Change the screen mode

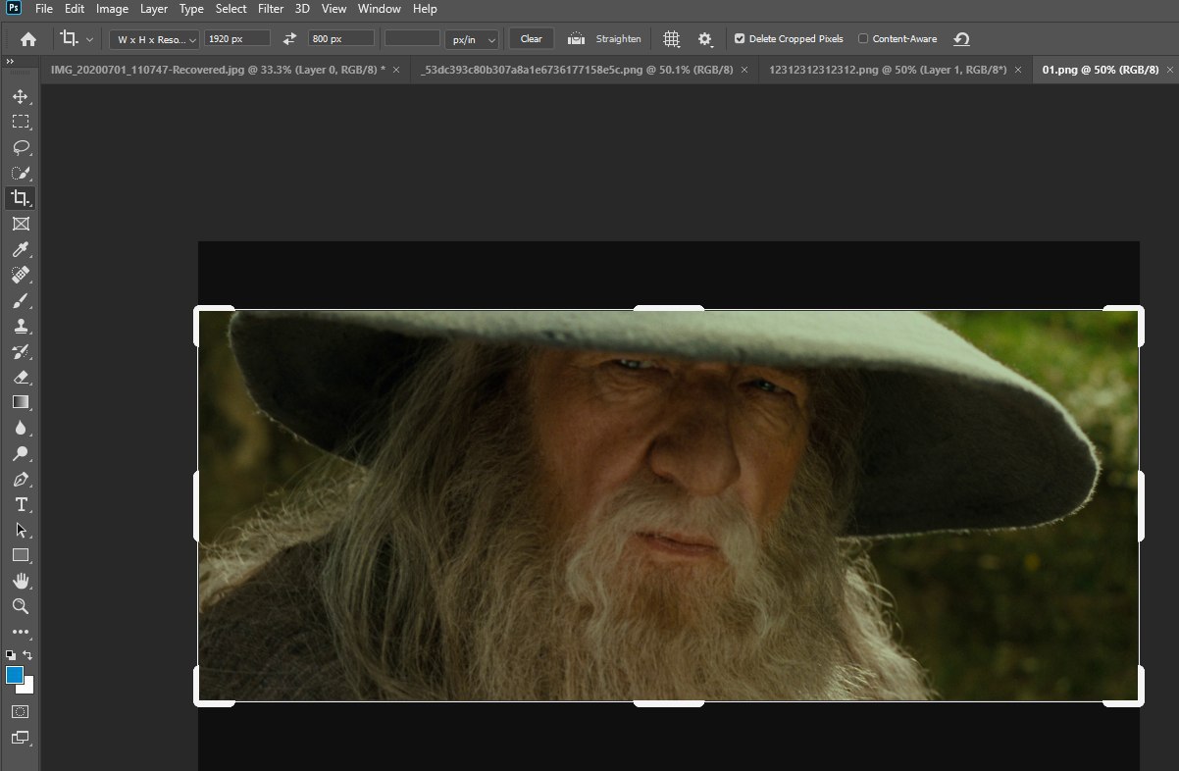click(x=20, y=738)
